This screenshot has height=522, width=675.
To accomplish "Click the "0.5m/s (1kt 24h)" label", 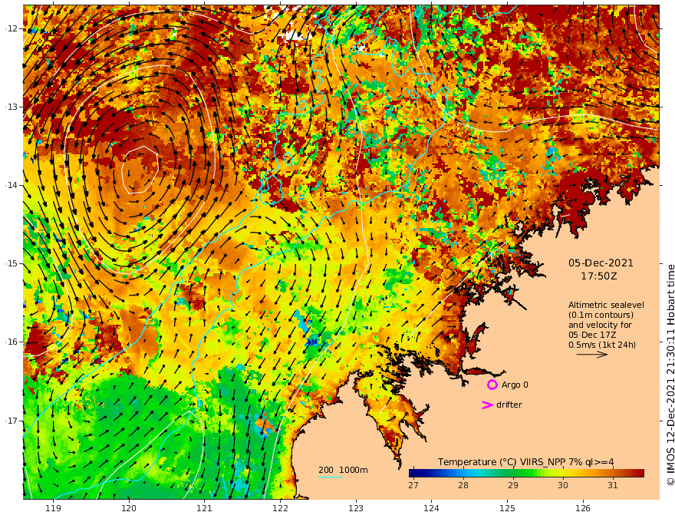I will pyautogui.click(x=602, y=345).
